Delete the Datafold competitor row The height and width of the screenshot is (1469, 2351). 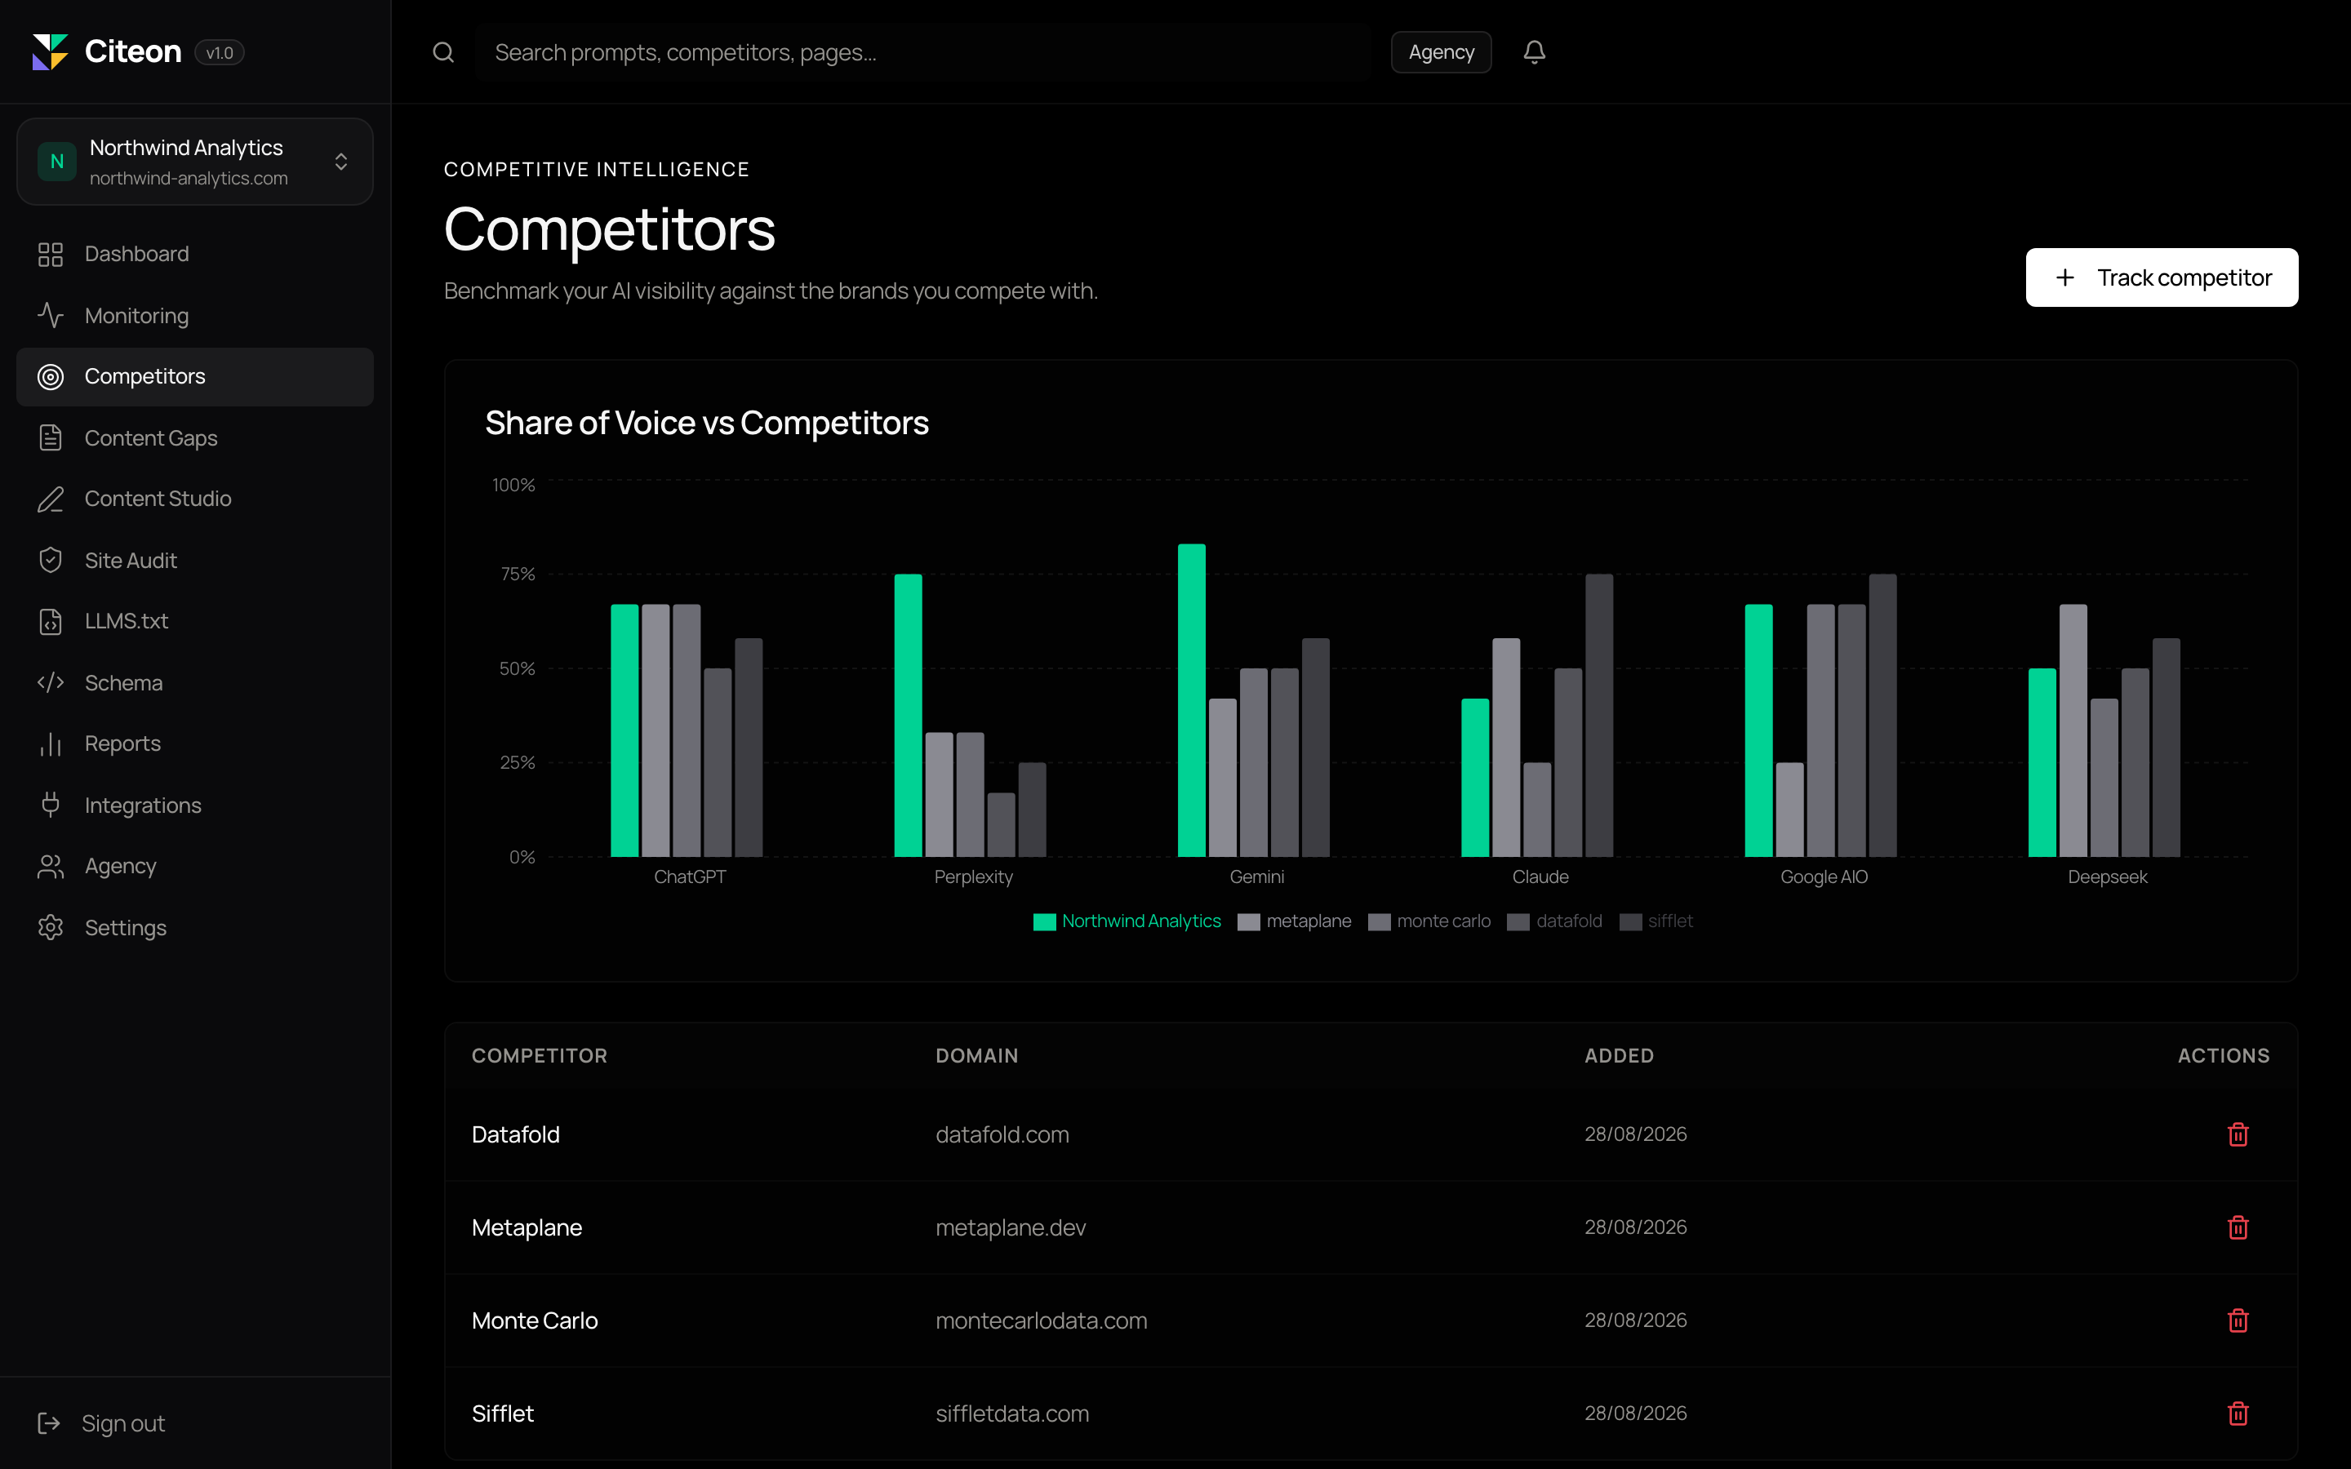(x=2238, y=1134)
